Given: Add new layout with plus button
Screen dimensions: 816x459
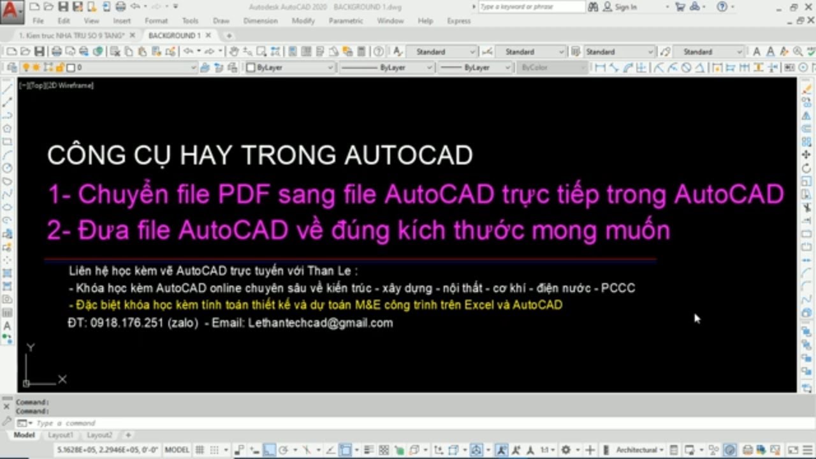Looking at the screenshot, I should (128, 435).
